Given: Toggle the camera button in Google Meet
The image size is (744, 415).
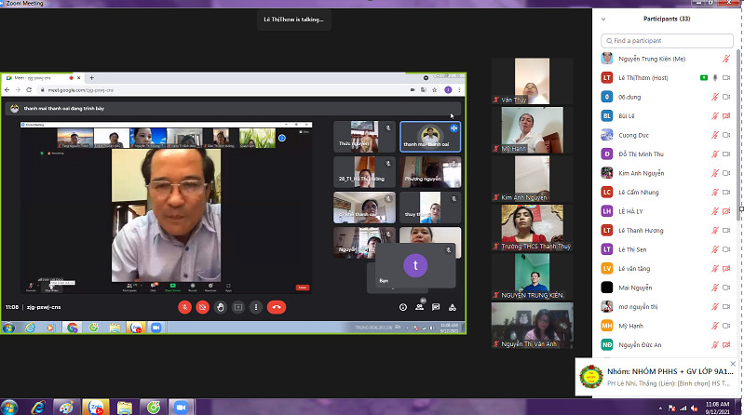Looking at the screenshot, I should pyautogui.click(x=202, y=307).
